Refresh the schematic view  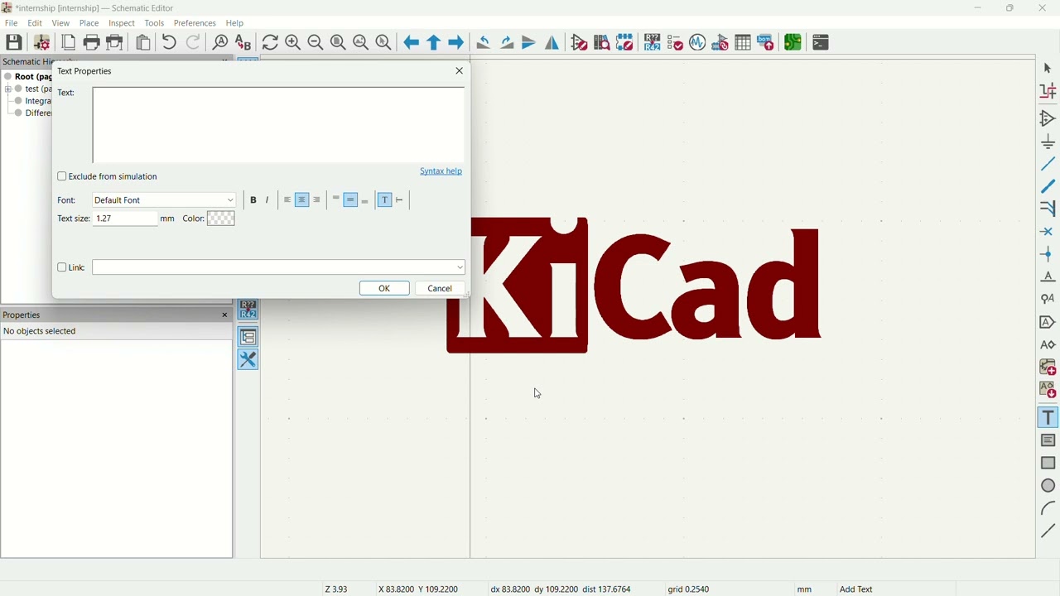(x=270, y=43)
